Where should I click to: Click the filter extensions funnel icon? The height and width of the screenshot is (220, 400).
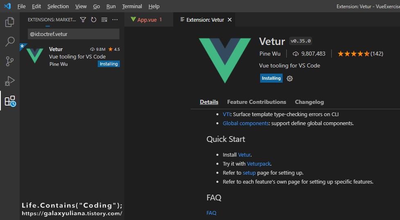pos(83,20)
